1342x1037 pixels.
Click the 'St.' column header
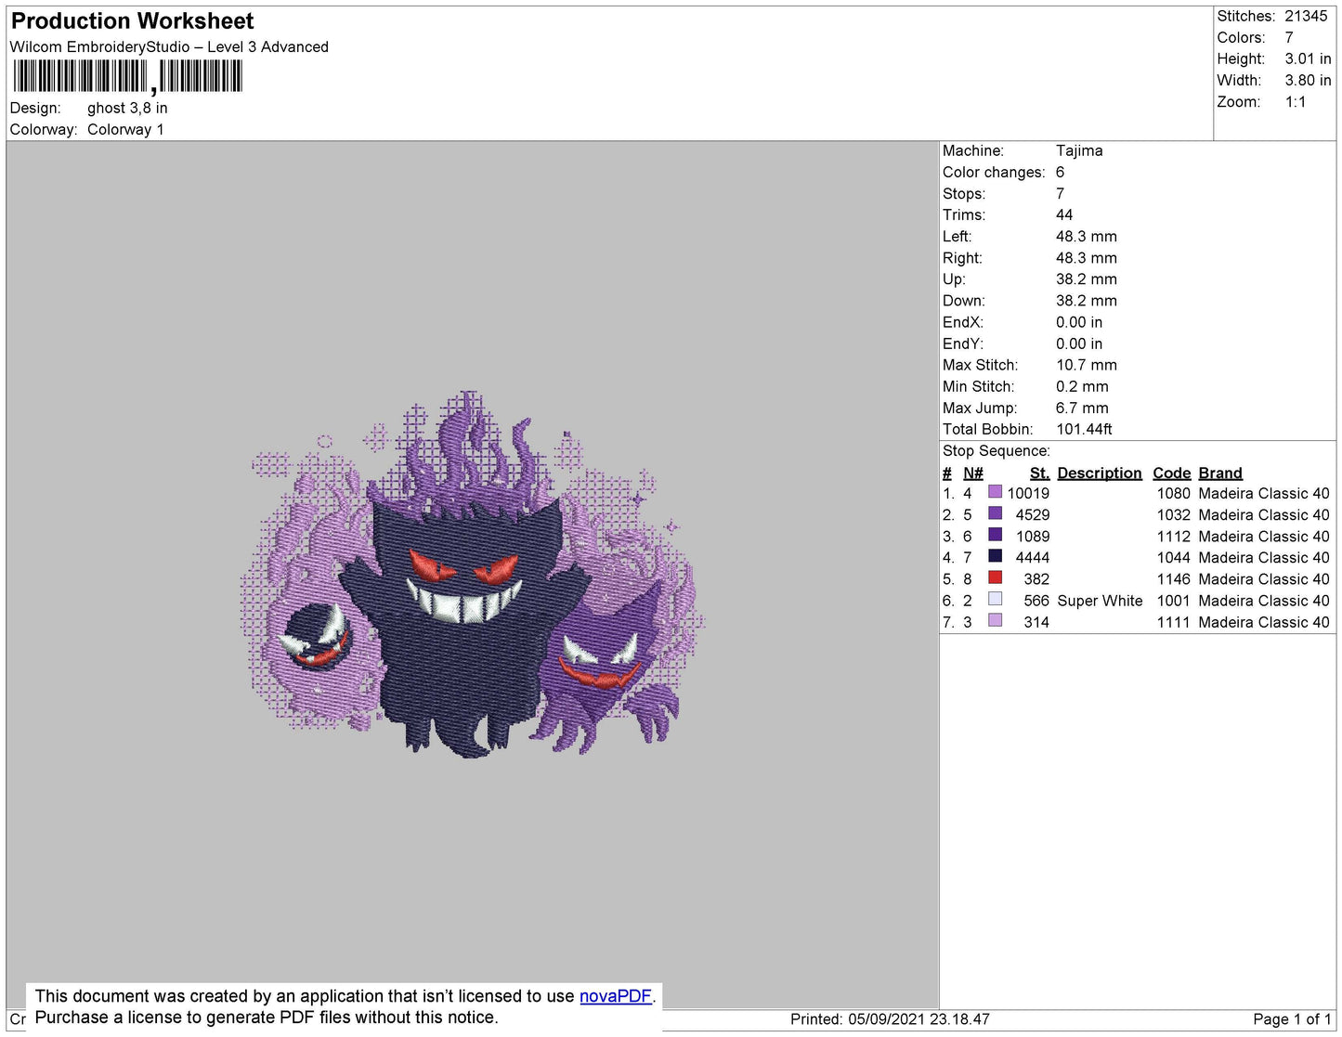click(x=1039, y=473)
